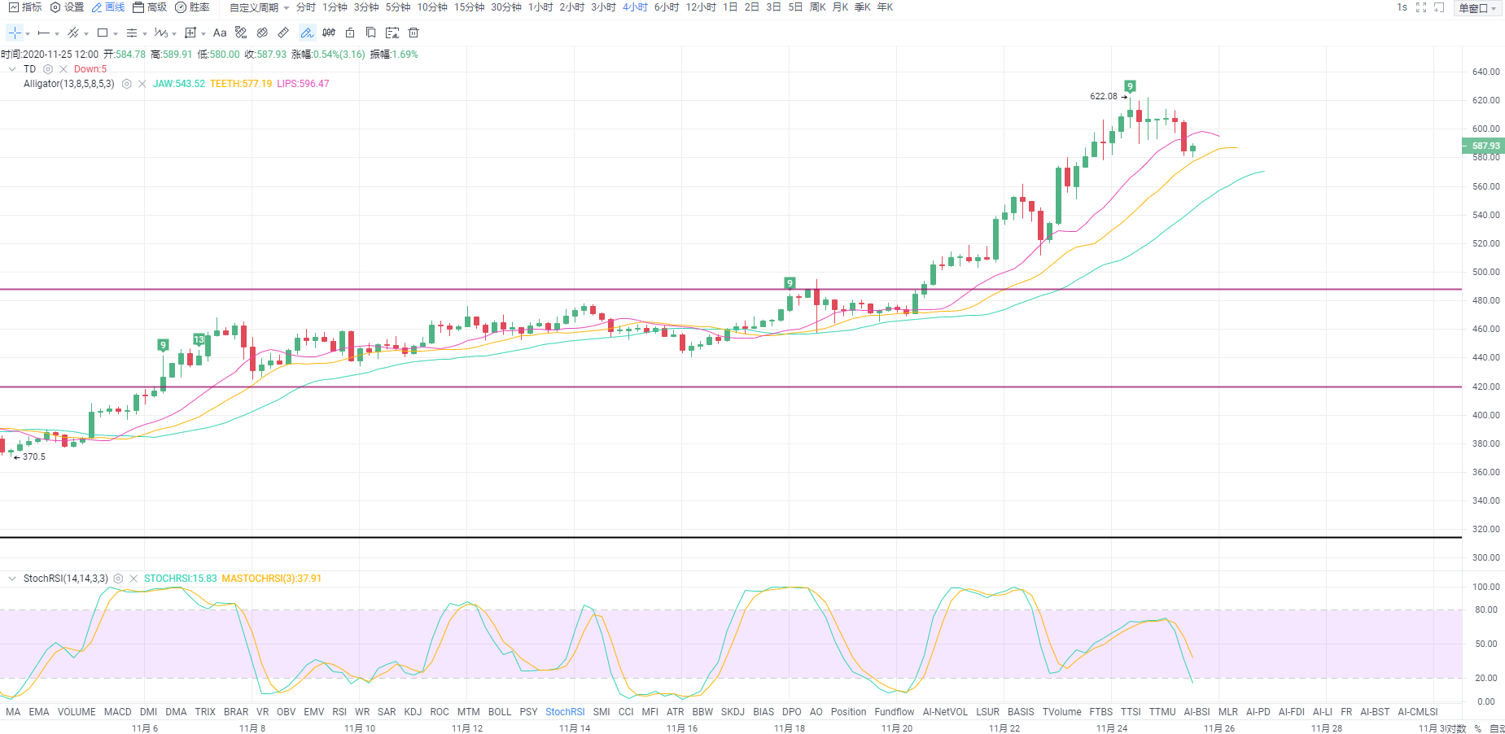Select the KDJ indicator tab
This screenshot has width=1505, height=734.
pyautogui.click(x=413, y=712)
